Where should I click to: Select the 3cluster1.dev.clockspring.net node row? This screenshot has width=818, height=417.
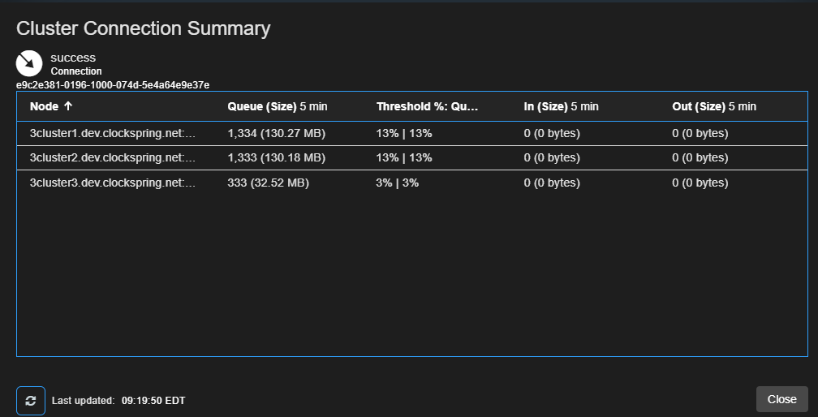(412, 133)
